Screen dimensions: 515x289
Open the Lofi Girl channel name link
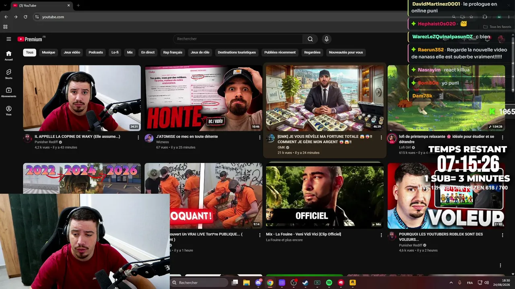click(x=405, y=147)
